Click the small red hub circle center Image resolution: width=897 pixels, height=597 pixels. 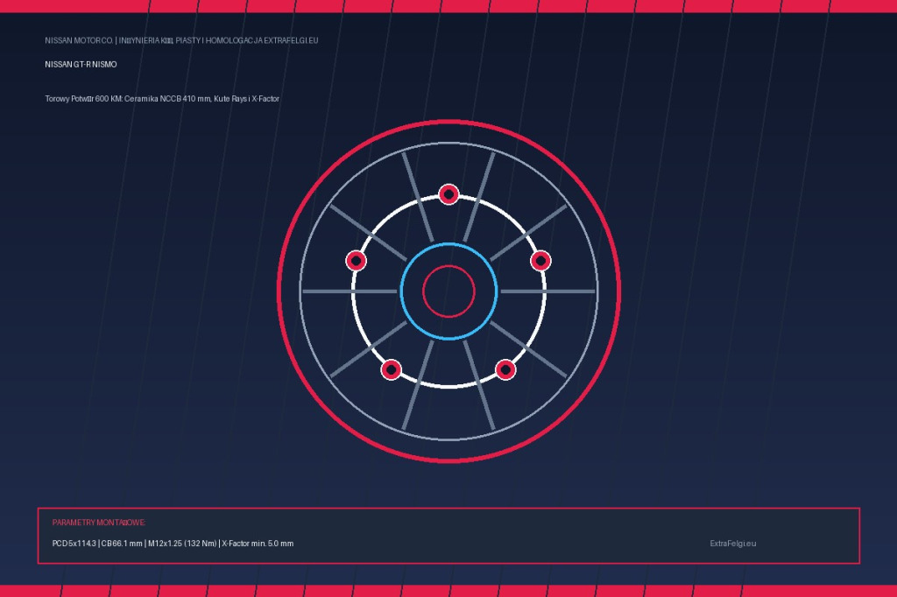tap(448, 291)
